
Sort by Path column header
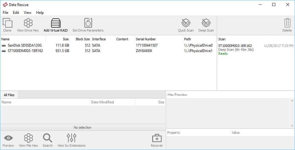coord(200,39)
